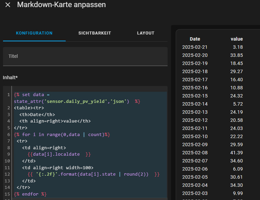Select the 2025-02-13 date cell
Image resolution: width=260 pixels, height=200 pixels.
[x=195, y=112]
